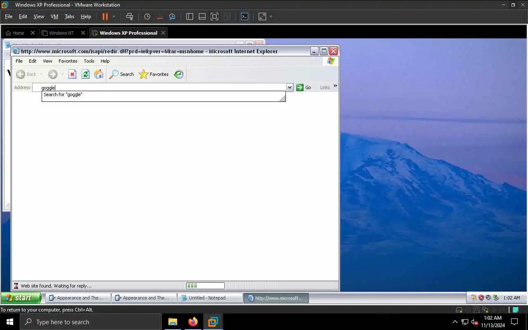Select the first Appearance and Themes taskbar button

point(78,298)
